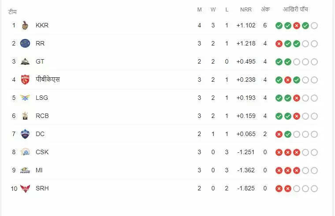Click the MI team logo

pyautogui.click(x=25, y=170)
